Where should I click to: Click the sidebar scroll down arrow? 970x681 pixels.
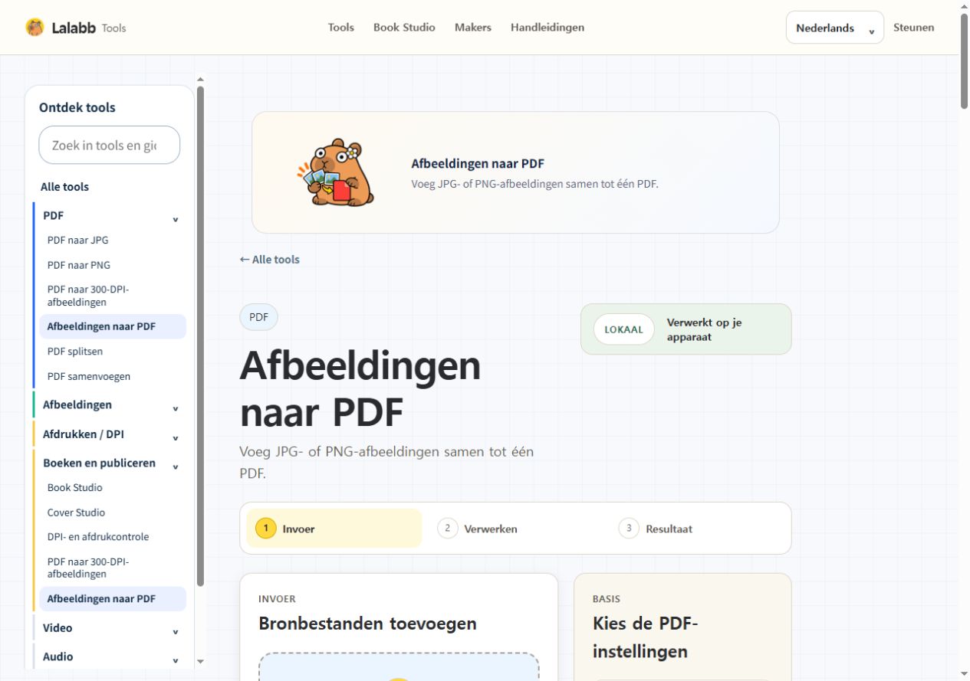click(201, 661)
